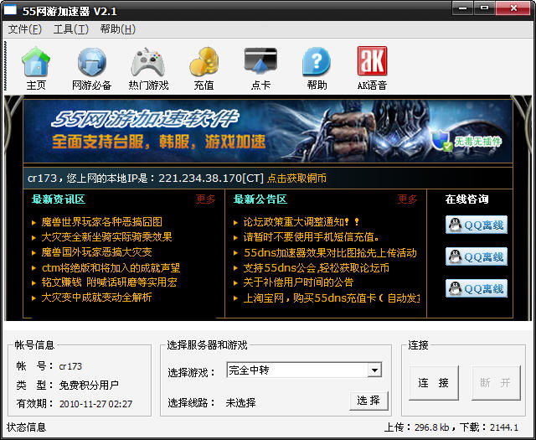Open news 魔兽世界玩家各种恶搞囧图
The image size is (536, 440).
(102, 222)
